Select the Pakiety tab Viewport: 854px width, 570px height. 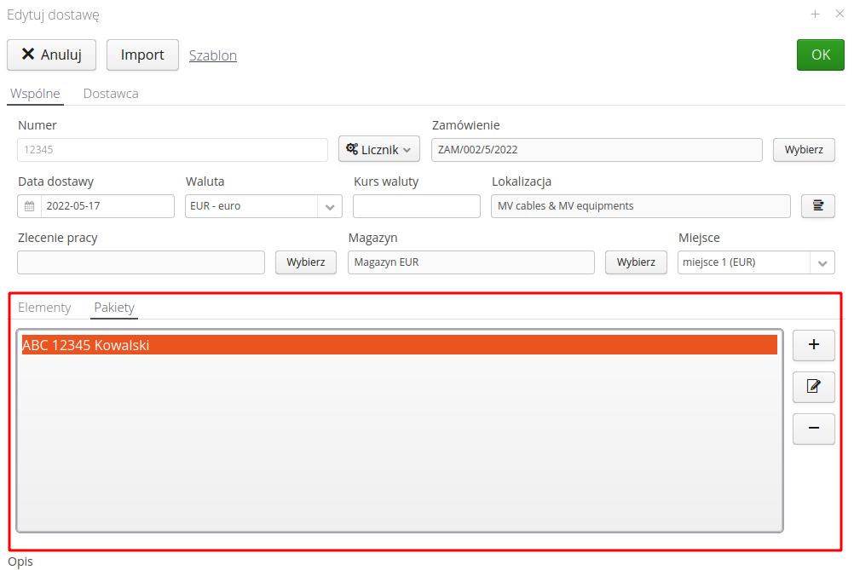point(114,308)
